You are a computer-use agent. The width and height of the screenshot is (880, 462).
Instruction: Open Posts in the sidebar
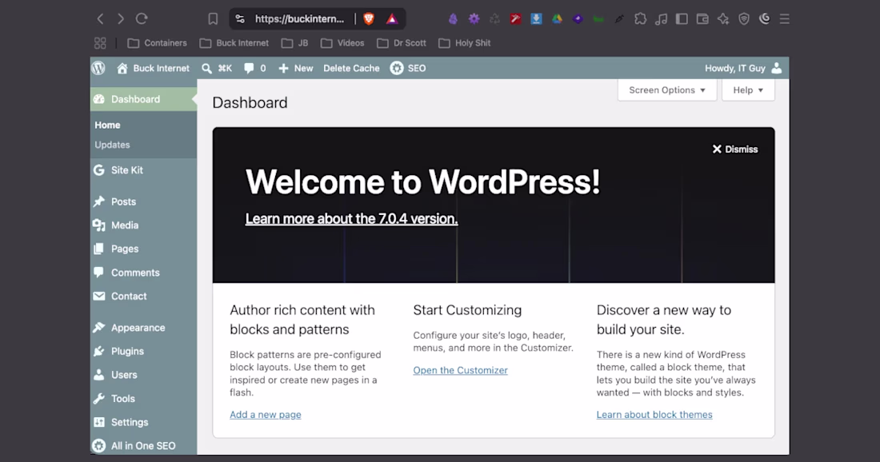[x=144, y=201]
